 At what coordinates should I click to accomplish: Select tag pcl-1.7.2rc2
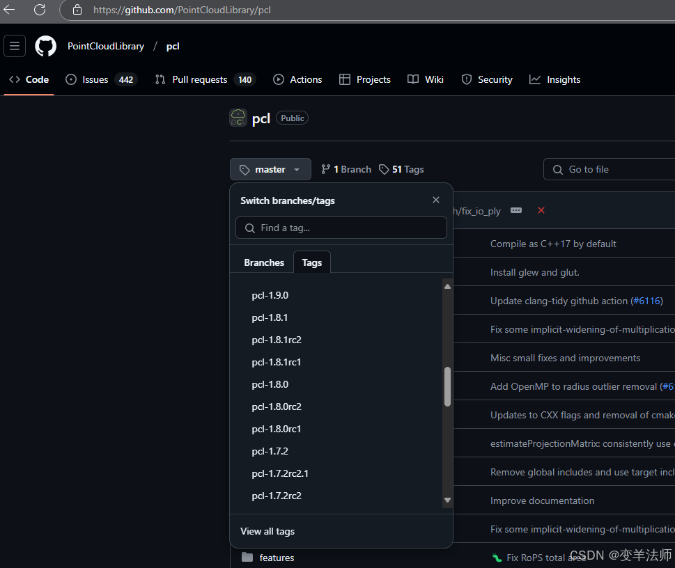click(x=277, y=496)
